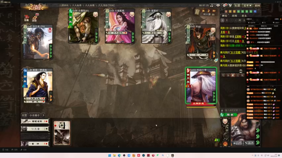
Task: Click the 房 channel selector beside chat input
Action: [222, 111]
